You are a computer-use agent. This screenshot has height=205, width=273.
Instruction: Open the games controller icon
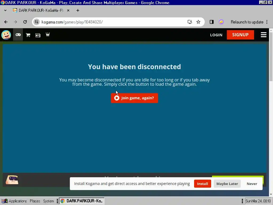(x=18, y=35)
